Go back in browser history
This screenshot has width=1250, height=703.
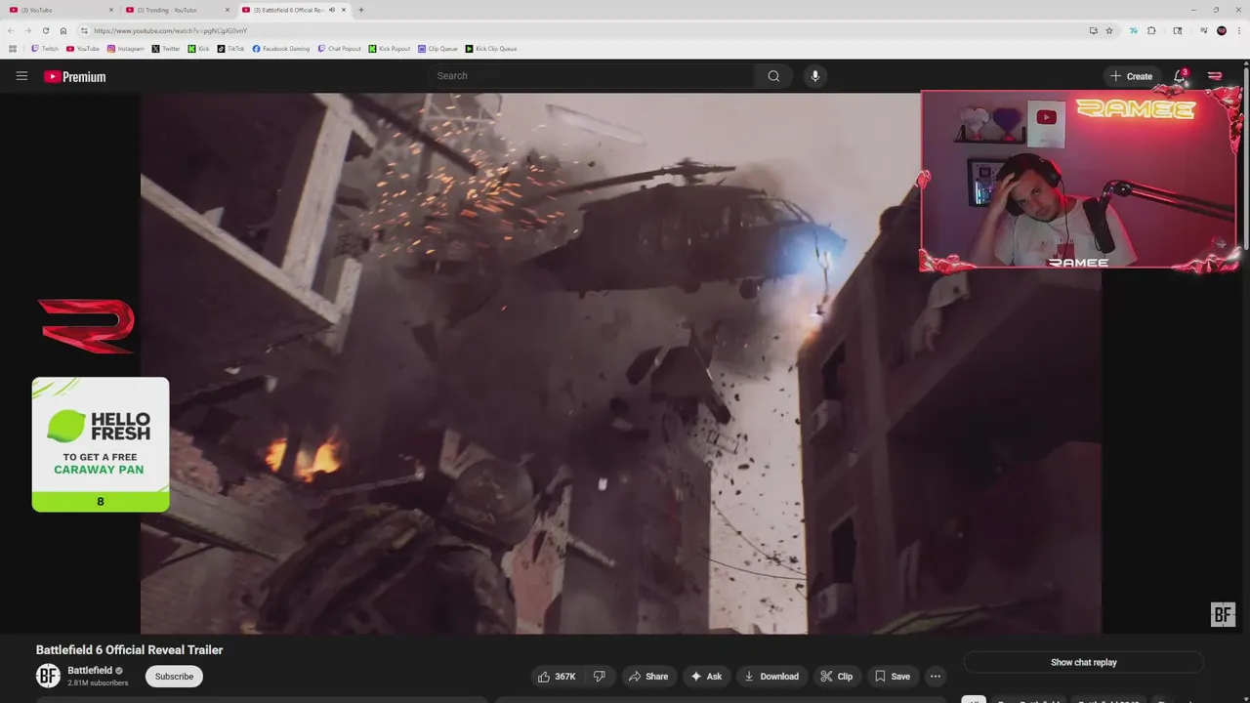(11, 30)
